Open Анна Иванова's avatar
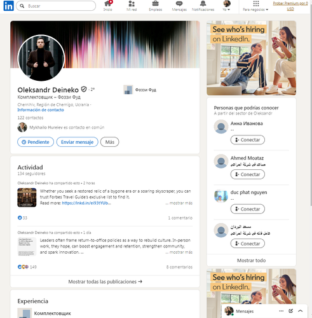312x318 pixels. click(x=221, y=127)
